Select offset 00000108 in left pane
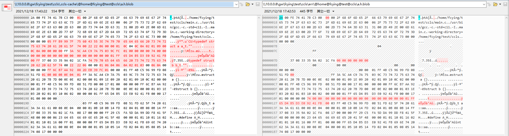This screenshot has width=509, height=136. coord(21,70)
